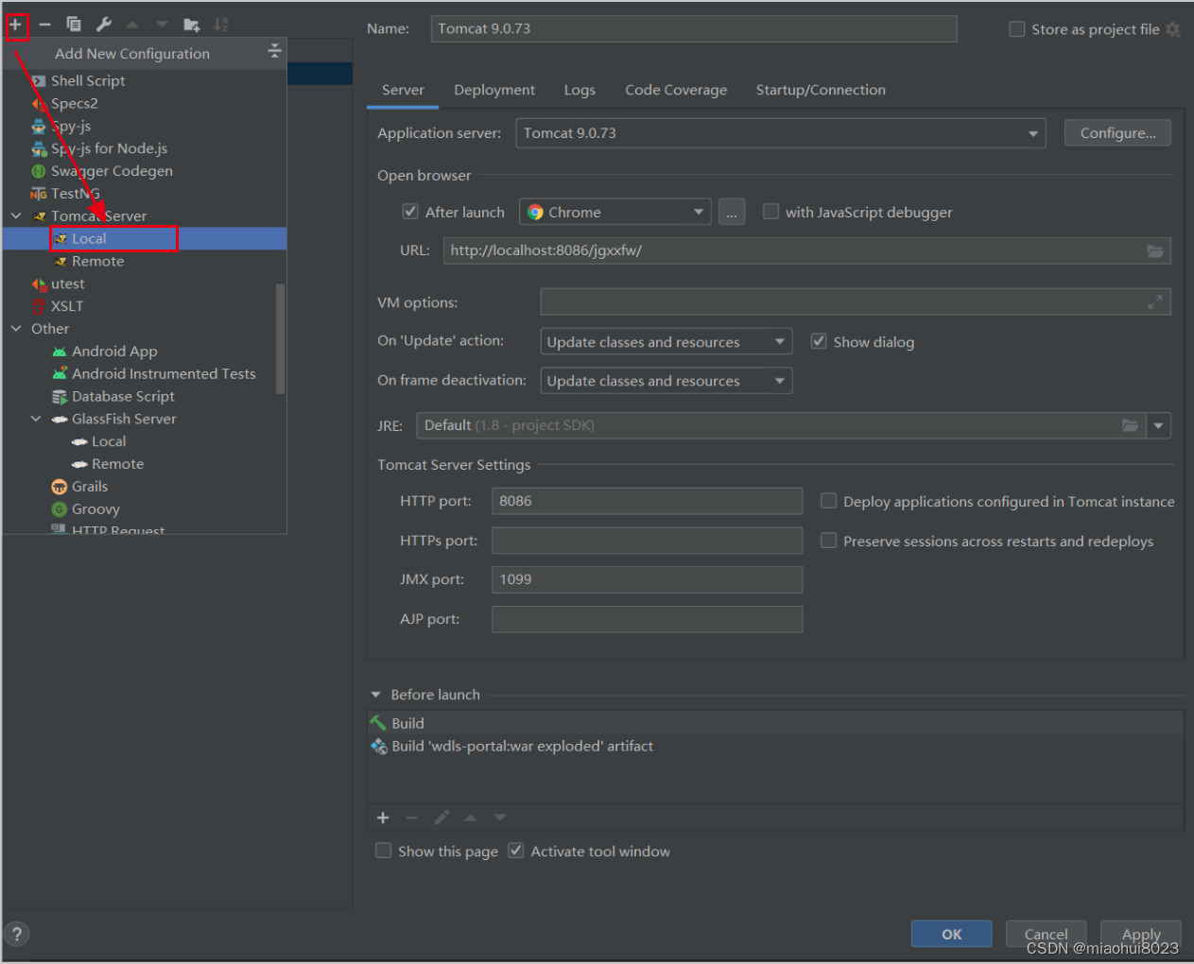This screenshot has height=964, width=1194.
Task: Open the JRE dropdown arrow
Action: pyautogui.click(x=1158, y=426)
